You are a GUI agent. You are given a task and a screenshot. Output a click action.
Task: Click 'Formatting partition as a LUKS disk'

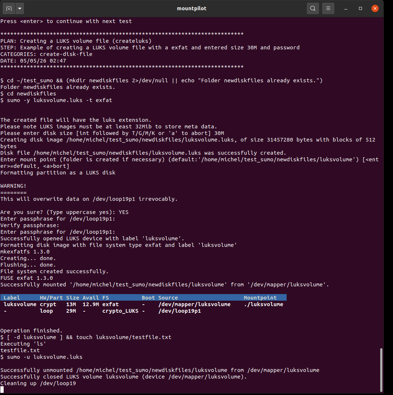click(x=58, y=173)
